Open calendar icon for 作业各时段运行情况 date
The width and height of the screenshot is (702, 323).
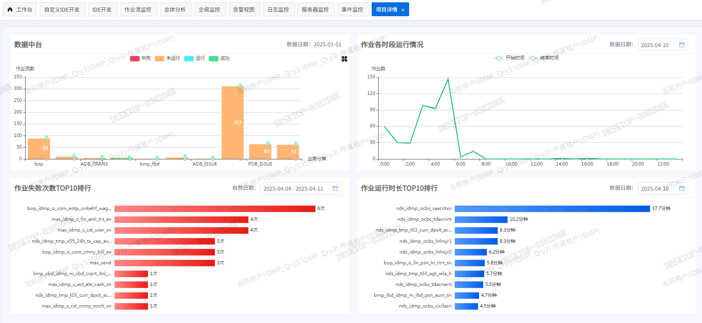[682, 45]
